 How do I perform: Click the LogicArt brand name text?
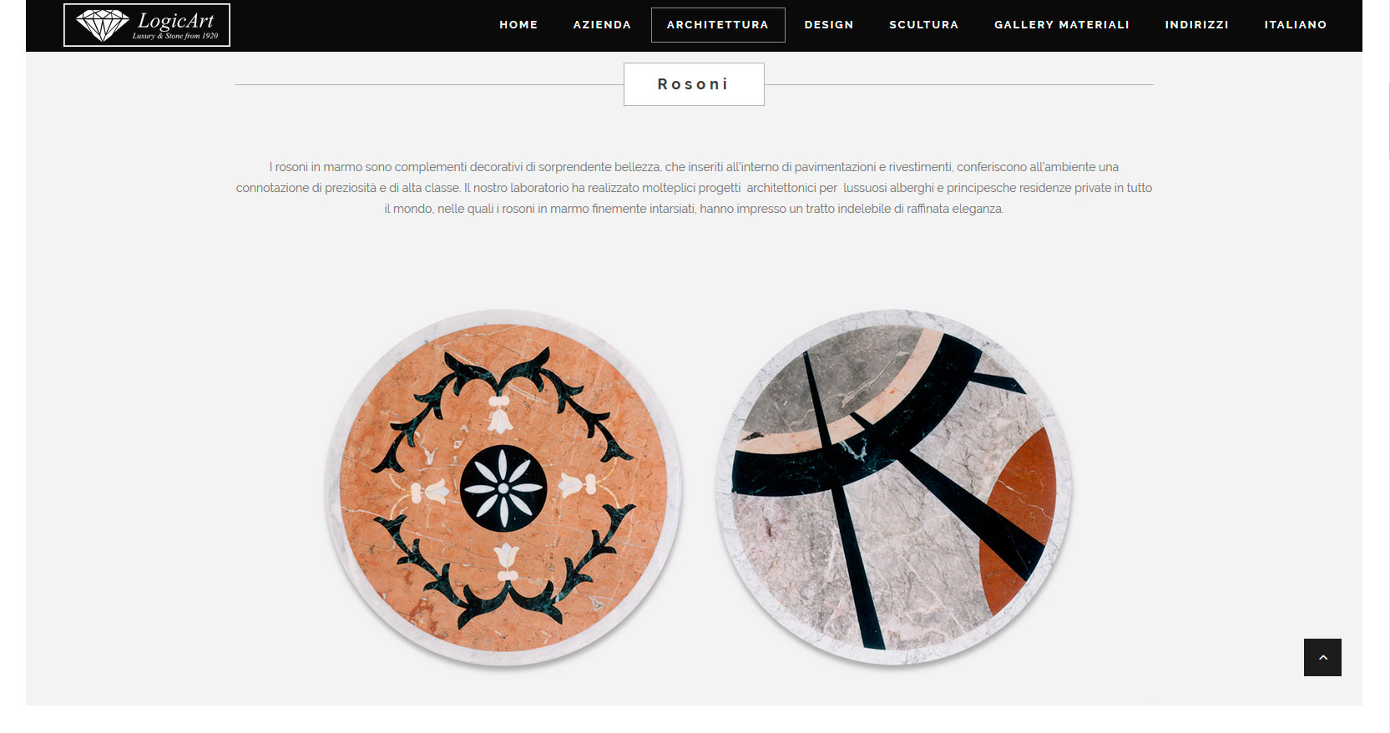point(175,20)
